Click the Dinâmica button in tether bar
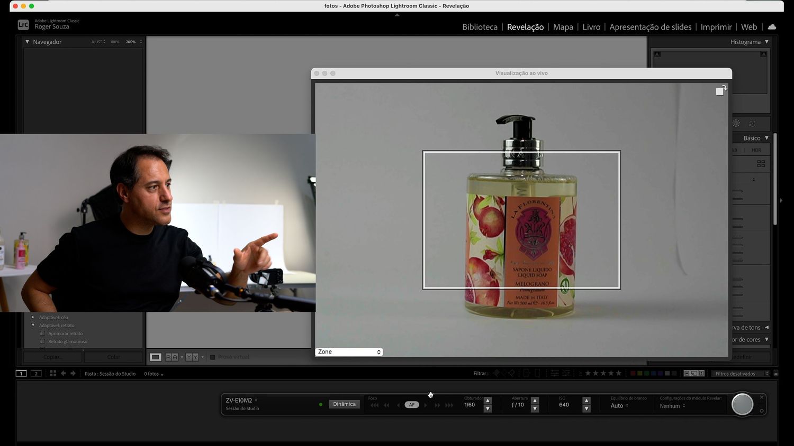The image size is (794, 446). (345, 404)
